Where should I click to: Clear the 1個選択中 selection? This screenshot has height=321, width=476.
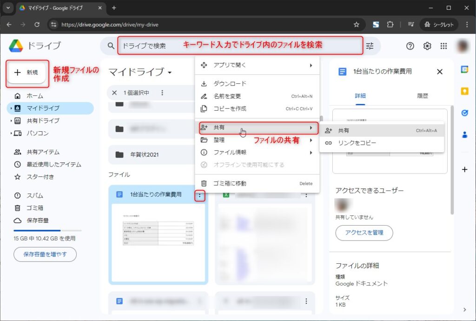[115, 93]
